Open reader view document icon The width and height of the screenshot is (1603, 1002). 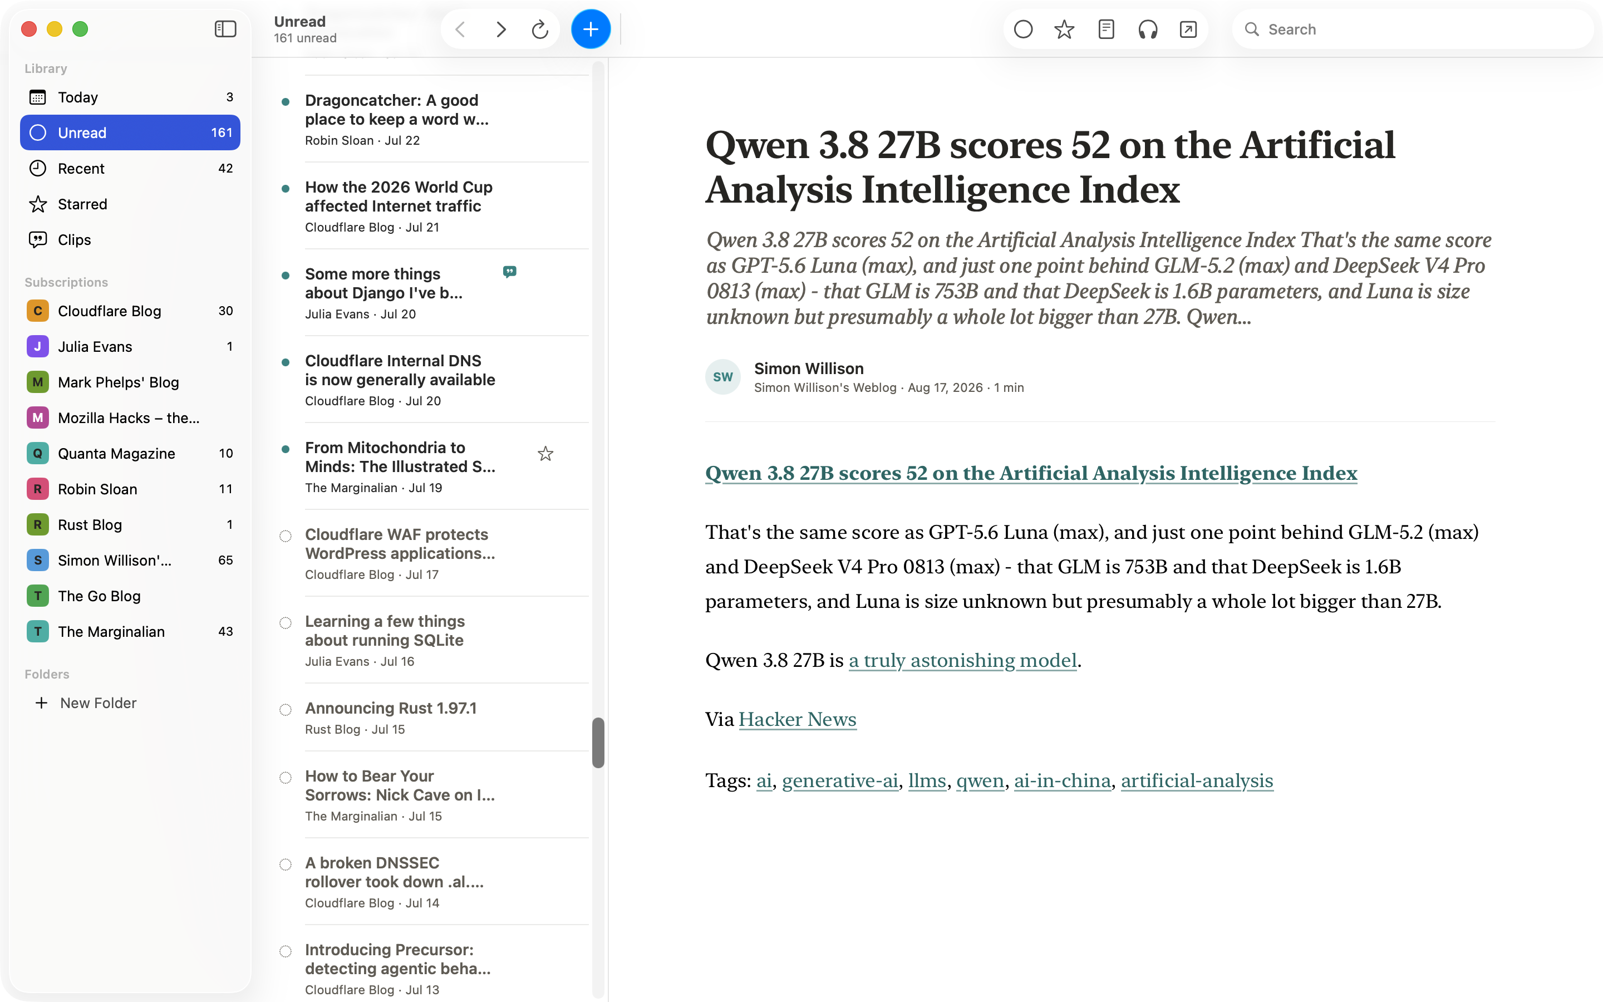pos(1105,29)
